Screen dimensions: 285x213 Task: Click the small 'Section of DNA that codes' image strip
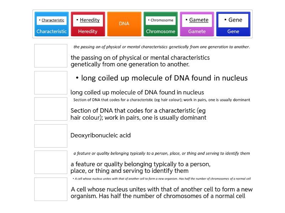[161, 100]
